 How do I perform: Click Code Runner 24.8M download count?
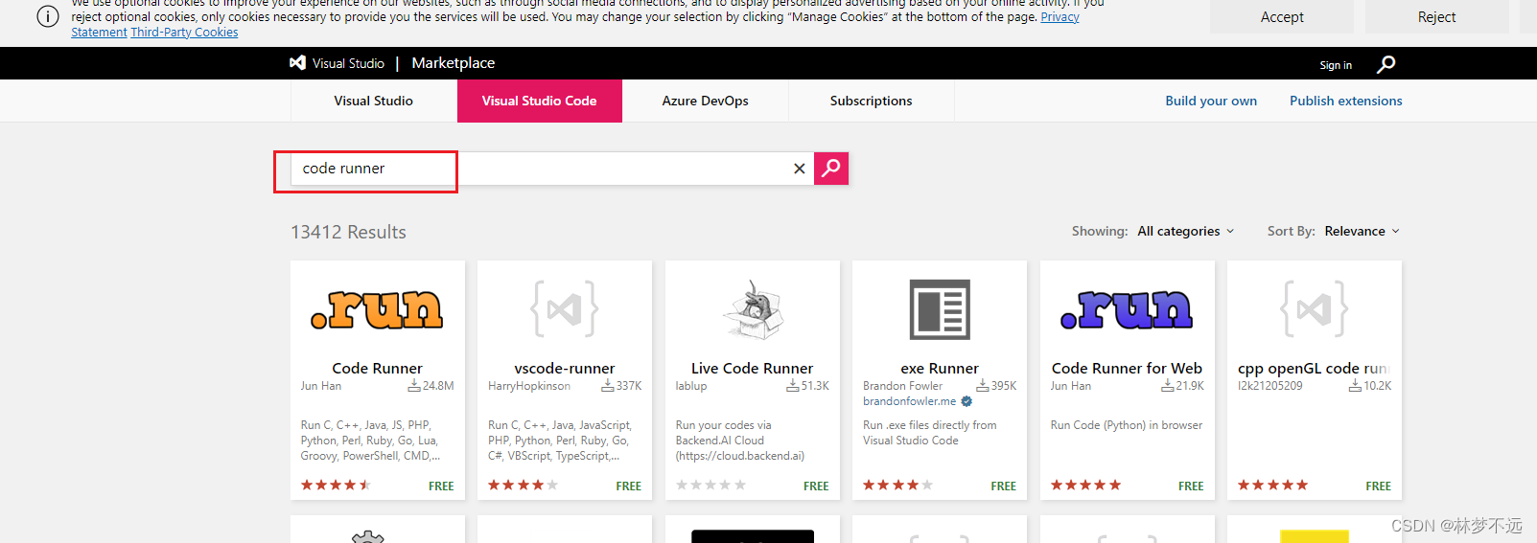431,386
